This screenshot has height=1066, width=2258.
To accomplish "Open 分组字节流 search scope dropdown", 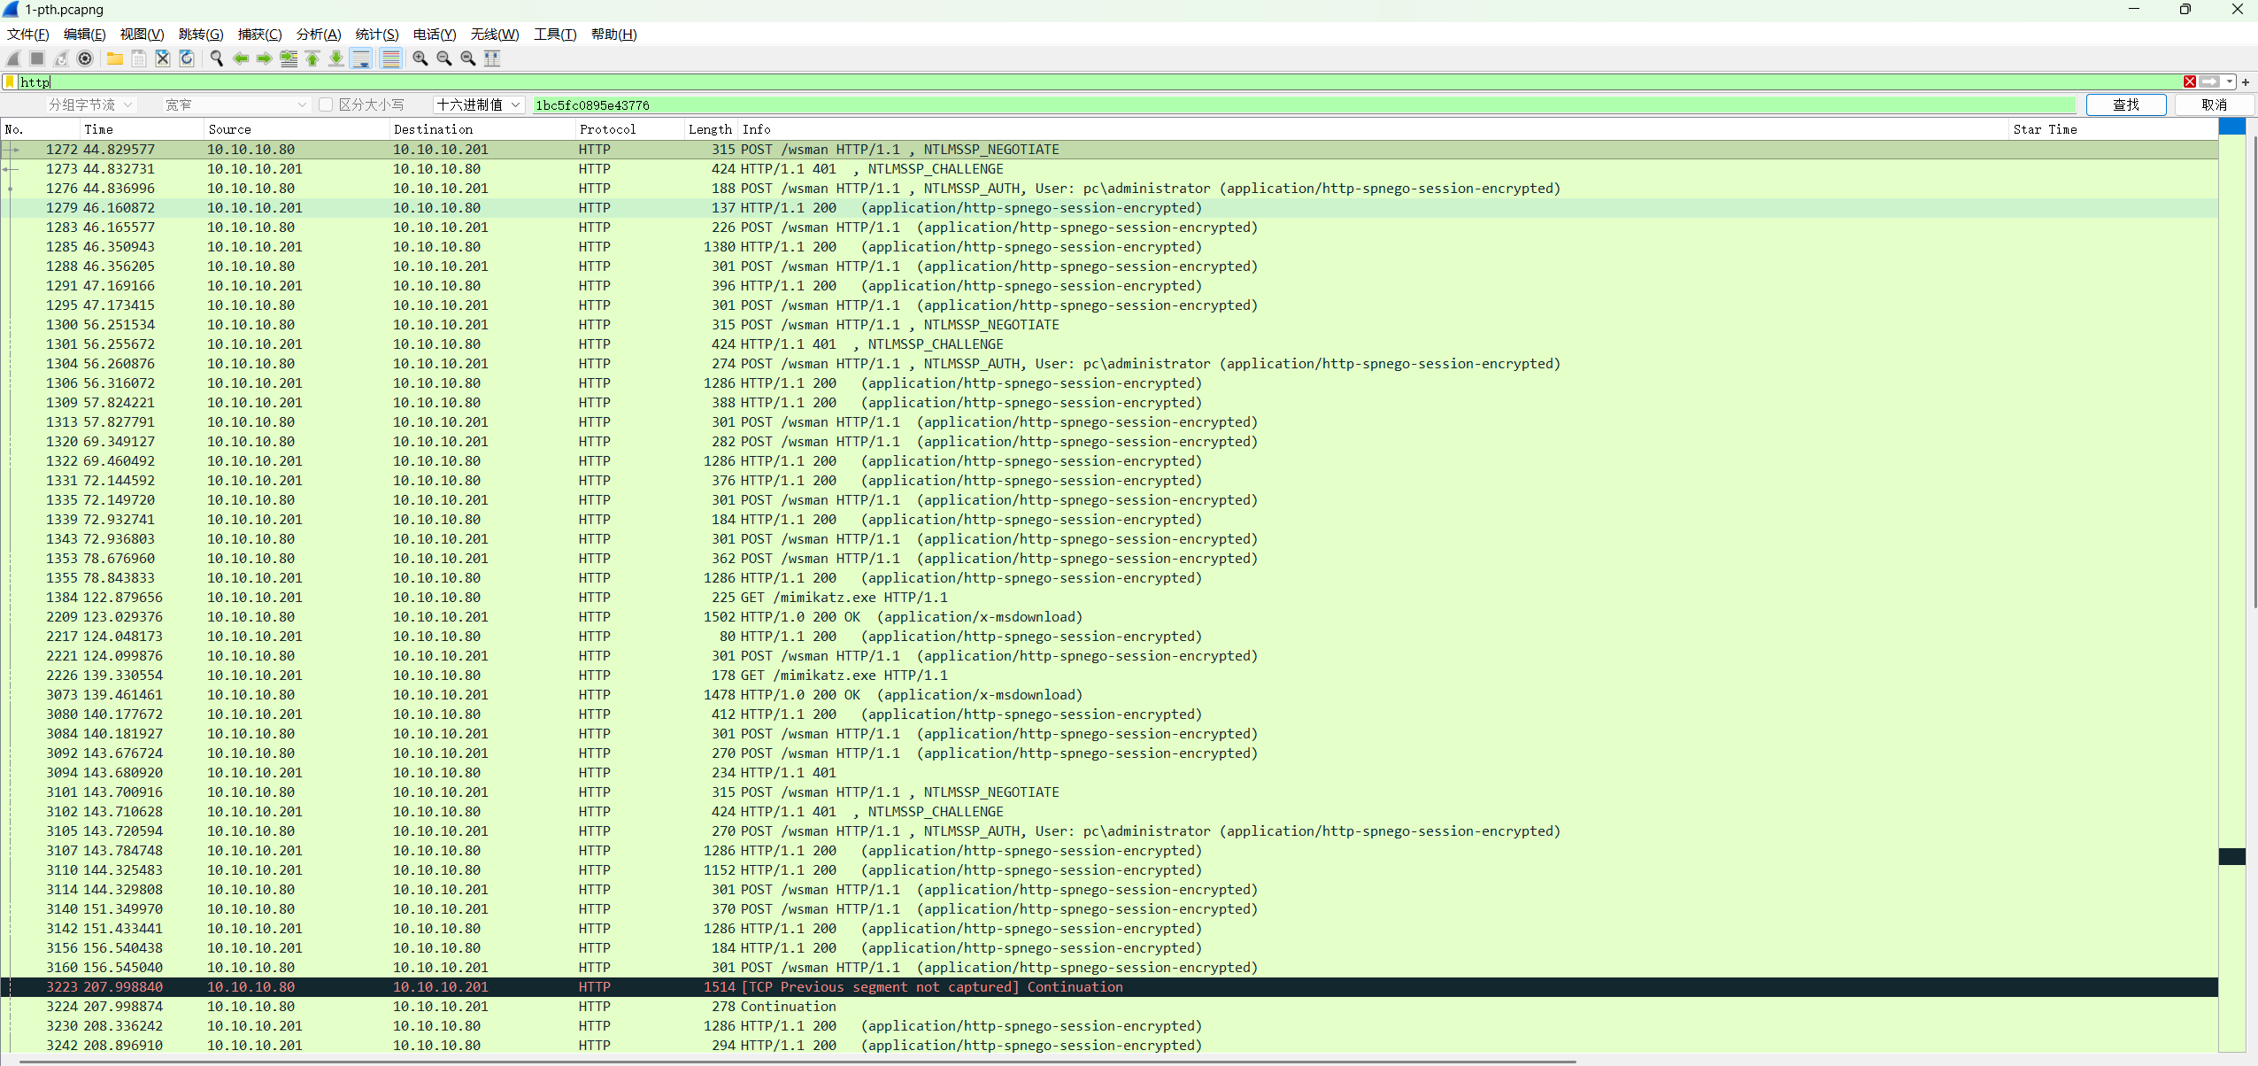I will click(90, 104).
